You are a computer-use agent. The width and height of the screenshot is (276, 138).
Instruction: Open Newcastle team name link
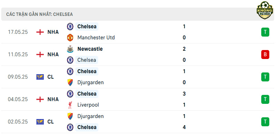coord(90,49)
